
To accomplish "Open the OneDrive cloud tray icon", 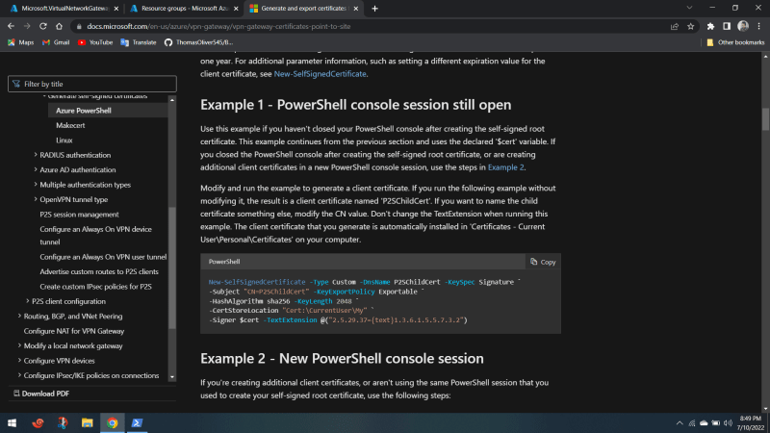I will pyautogui.click(x=704, y=423).
